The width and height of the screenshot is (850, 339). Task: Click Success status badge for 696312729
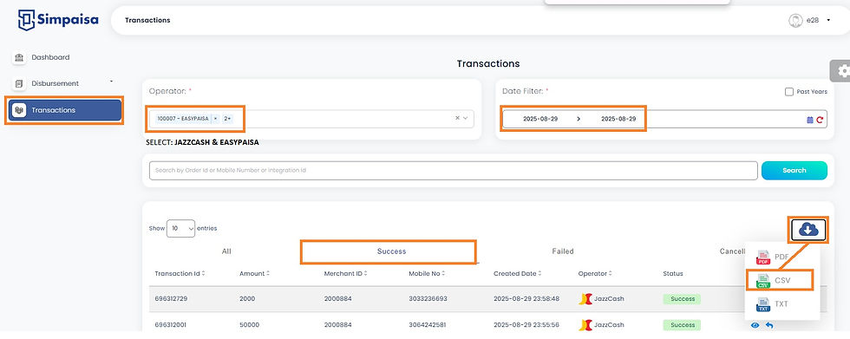682,299
